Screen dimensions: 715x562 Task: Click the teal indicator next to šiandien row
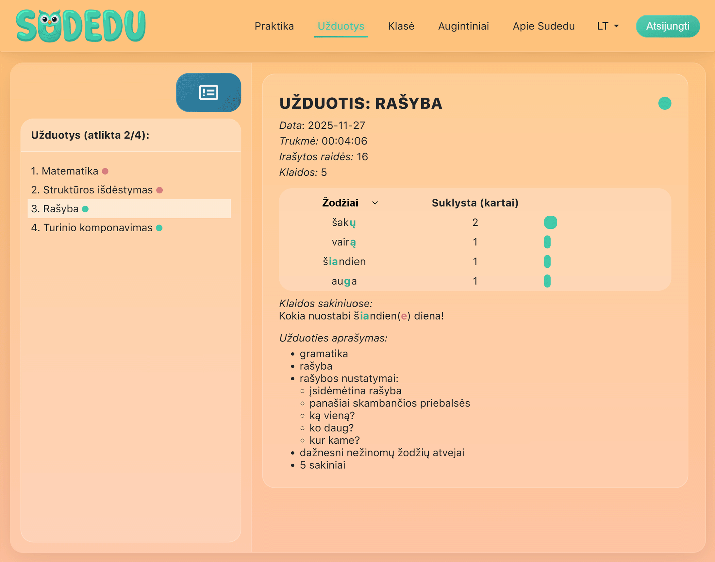point(547,261)
